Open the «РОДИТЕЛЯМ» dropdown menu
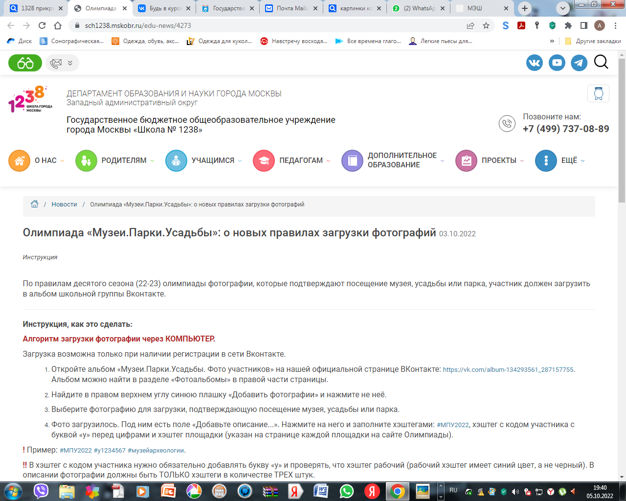Viewport: 626px width, 501px height. click(x=115, y=160)
